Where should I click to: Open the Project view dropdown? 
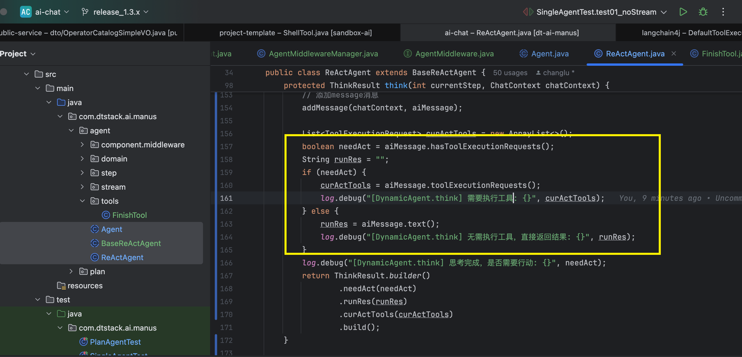click(18, 54)
